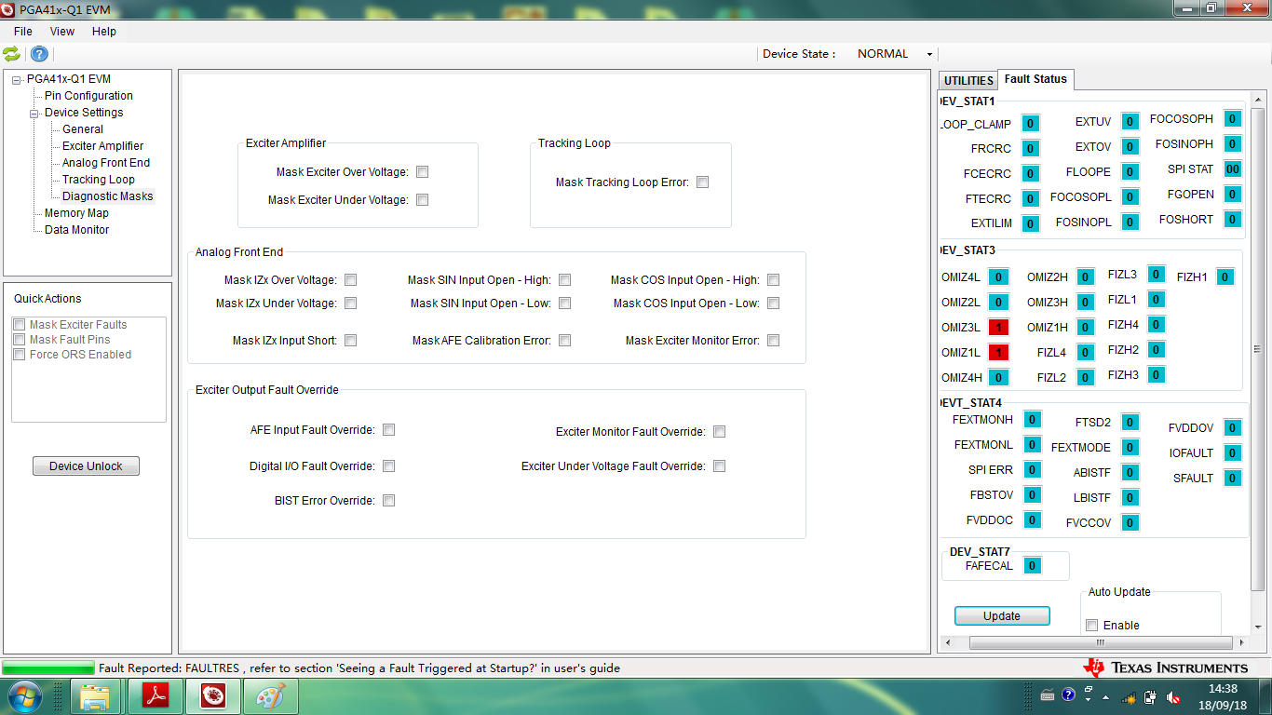The height and width of the screenshot is (715, 1272).
Task: Open File Explorer from the taskbar
Action: [96, 696]
